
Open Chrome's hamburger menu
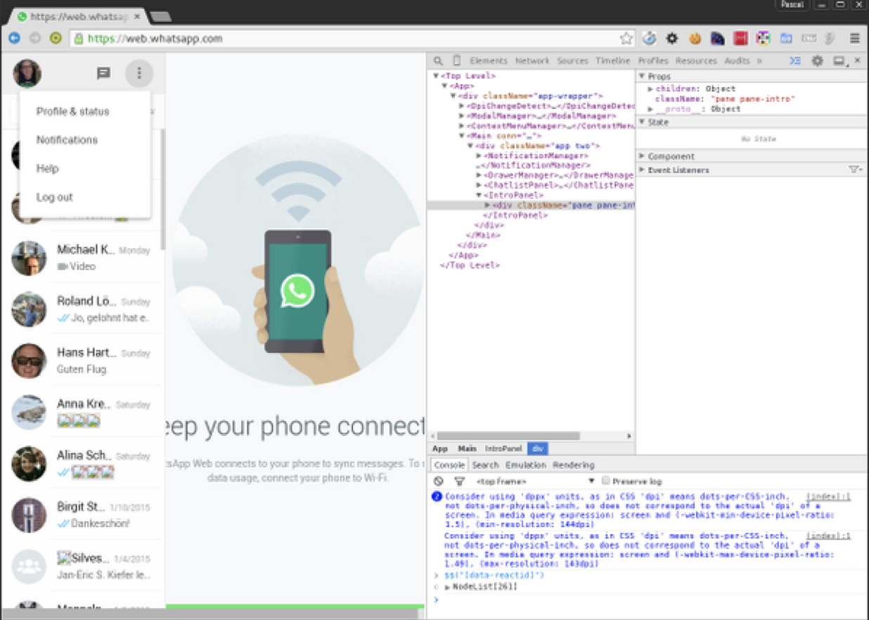[x=855, y=39]
